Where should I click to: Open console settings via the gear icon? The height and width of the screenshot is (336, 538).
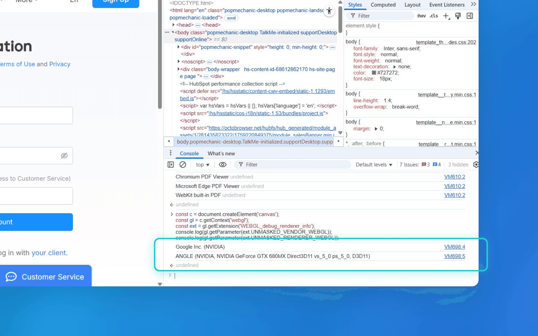475,164
